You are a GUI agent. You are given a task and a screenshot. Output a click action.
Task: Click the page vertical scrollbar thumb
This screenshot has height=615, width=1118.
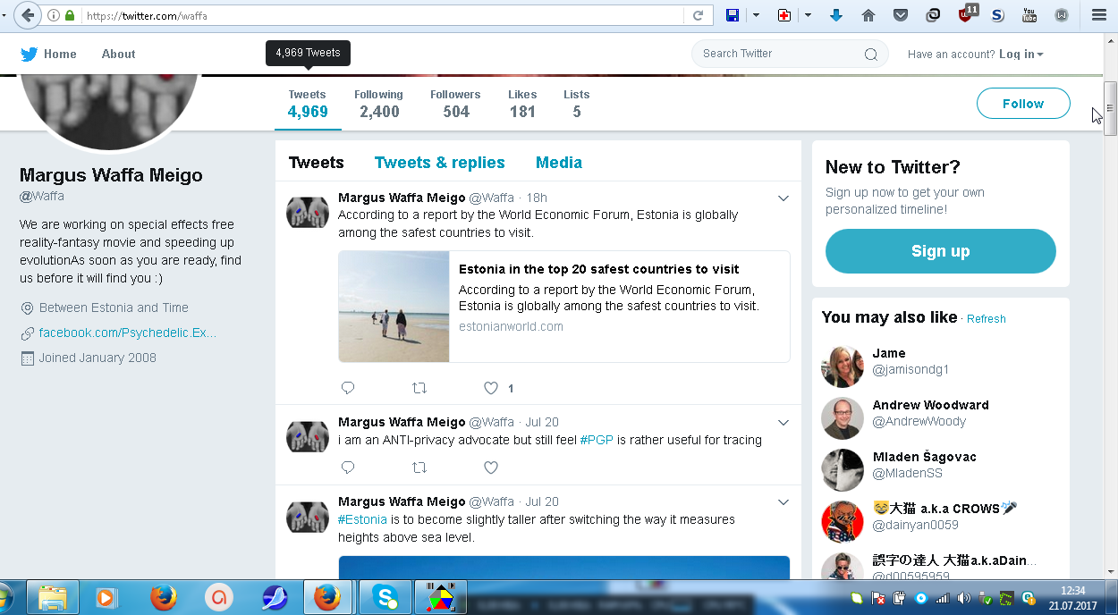click(x=1110, y=108)
